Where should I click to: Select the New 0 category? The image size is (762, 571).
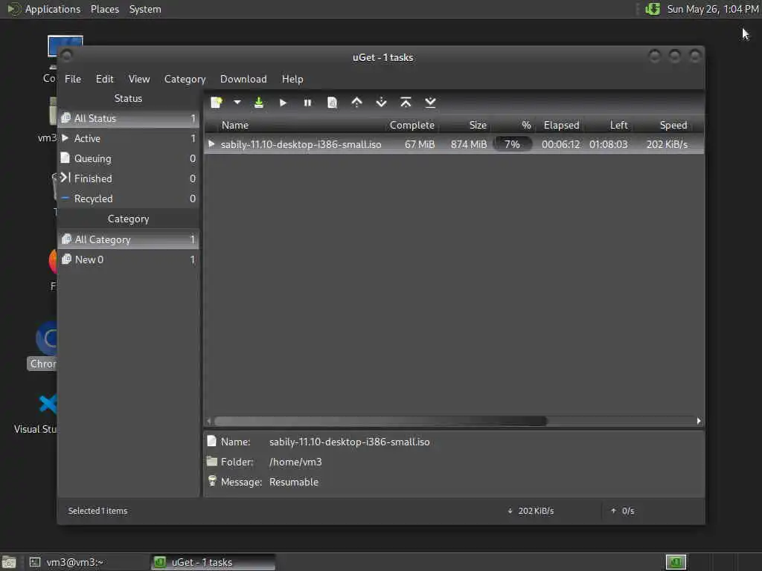pos(128,259)
